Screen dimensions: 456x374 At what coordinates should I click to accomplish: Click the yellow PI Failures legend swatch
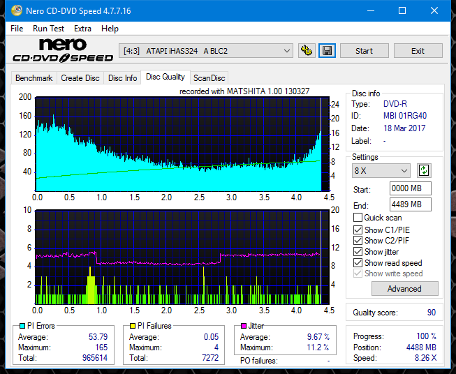[x=133, y=326]
